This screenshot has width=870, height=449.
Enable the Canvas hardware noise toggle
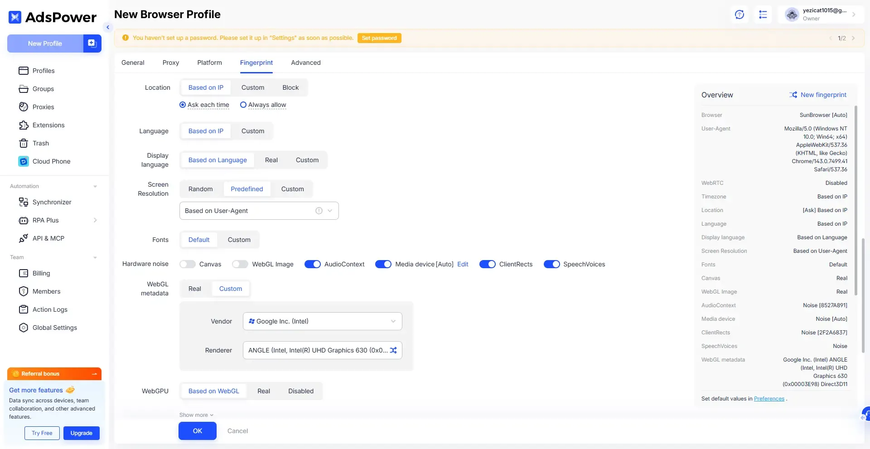pos(187,264)
